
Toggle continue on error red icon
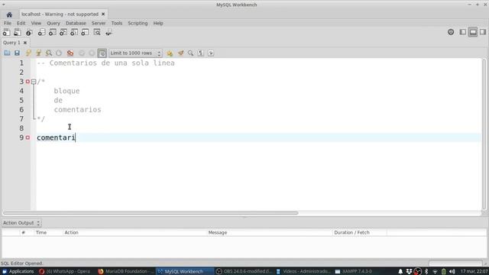70,53
